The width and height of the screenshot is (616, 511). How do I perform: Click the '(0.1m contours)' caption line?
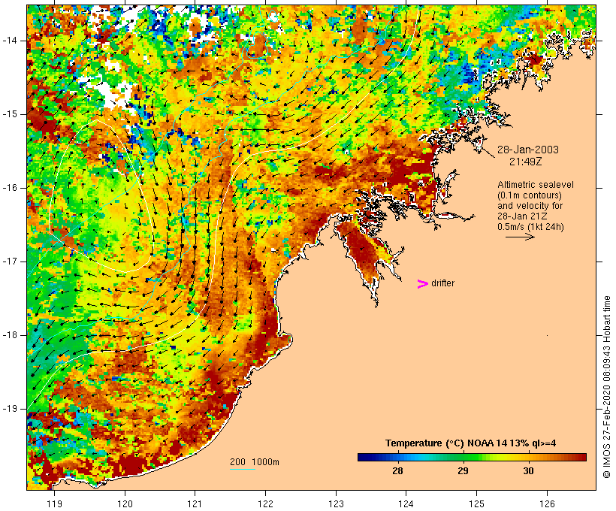[x=530, y=195]
